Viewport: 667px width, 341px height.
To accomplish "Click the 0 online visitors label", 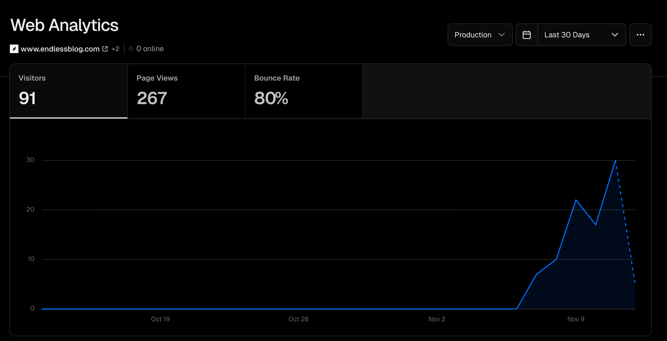I will [x=150, y=49].
